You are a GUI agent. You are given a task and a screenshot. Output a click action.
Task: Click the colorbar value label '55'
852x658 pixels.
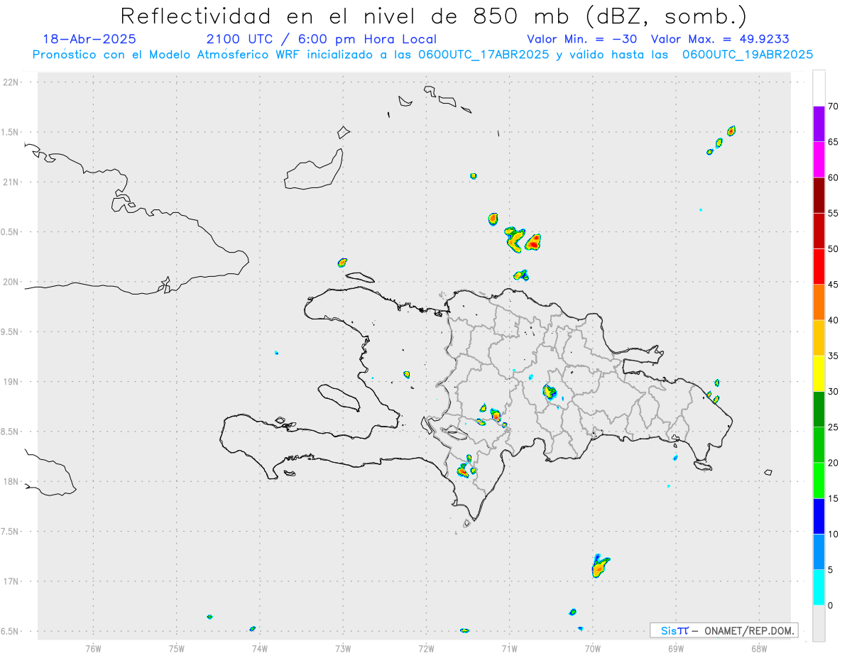[x=833, y=213]
